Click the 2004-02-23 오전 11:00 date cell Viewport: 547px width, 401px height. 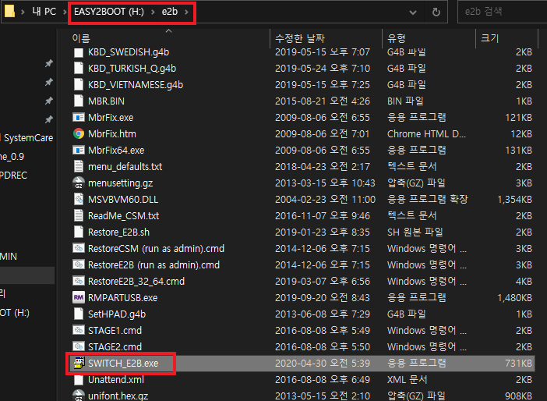[325, 200]
